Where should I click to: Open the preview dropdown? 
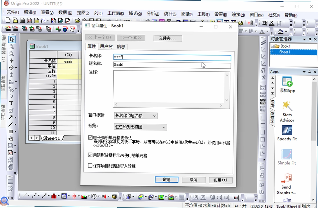coord(140,127)
